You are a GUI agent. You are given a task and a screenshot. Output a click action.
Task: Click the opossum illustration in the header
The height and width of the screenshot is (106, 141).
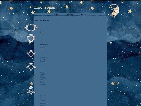click(114, 11)
